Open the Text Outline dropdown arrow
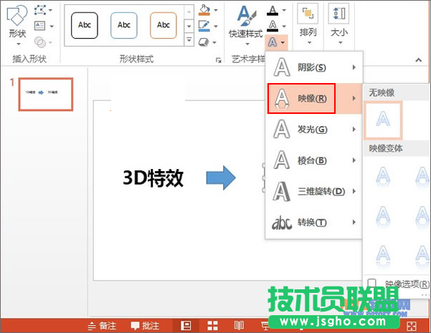The height and width of the screenshot is (333, 431). tap(284, 26)
